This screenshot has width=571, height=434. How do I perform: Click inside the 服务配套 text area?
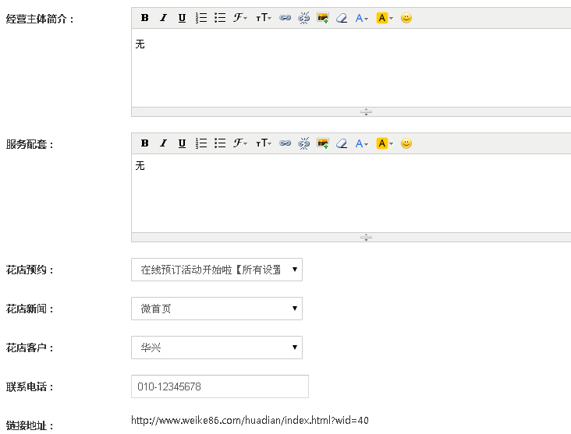click(351, 195)
